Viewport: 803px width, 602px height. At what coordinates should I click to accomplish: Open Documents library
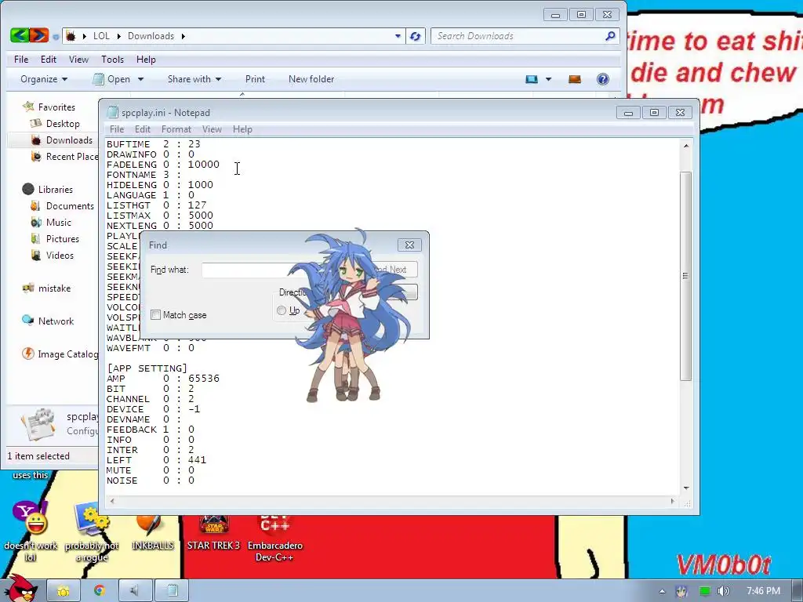pyautogui.click(x=62, y=206)
